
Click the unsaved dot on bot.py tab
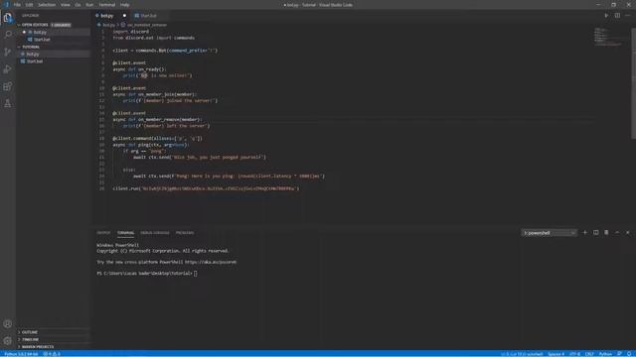(124, 16)
